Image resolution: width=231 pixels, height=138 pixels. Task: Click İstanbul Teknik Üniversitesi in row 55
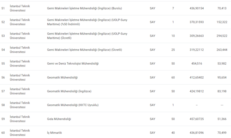tap(20, 63)
